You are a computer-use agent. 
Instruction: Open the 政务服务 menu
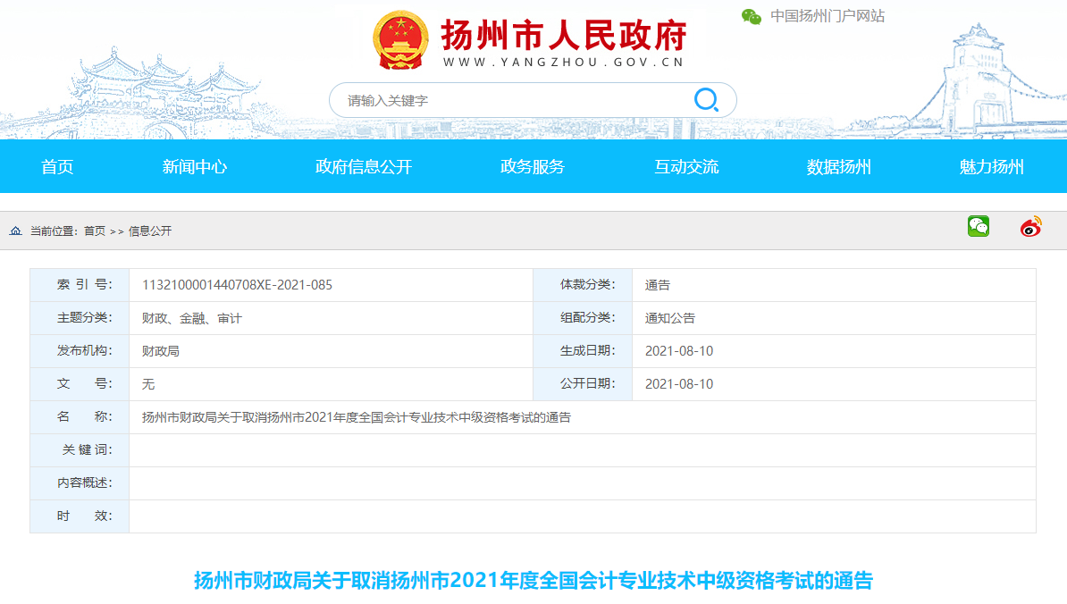(x=533, y=166)
